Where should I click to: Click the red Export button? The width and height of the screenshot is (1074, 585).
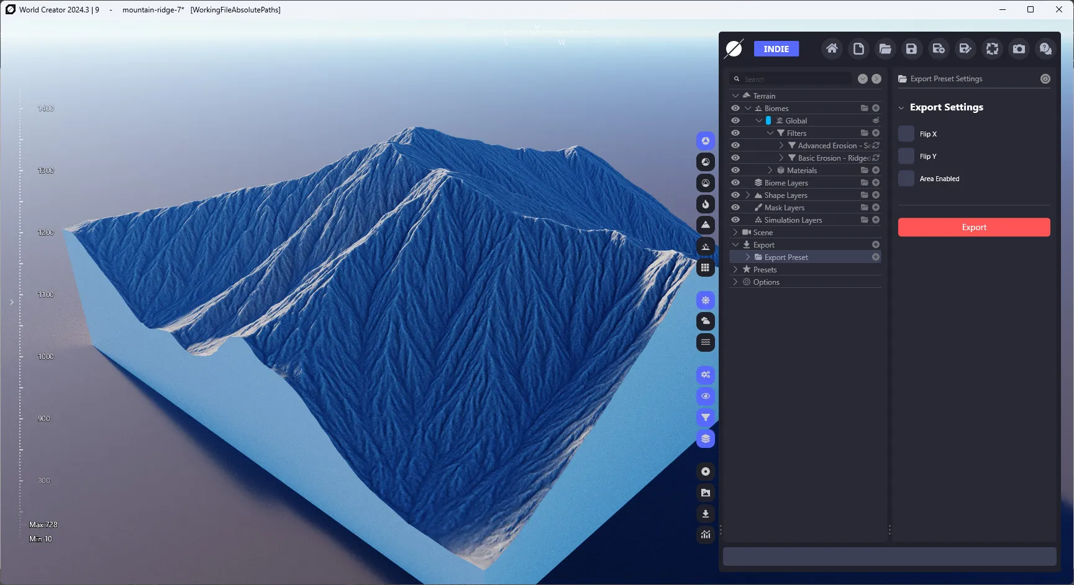tap(974, 227)
